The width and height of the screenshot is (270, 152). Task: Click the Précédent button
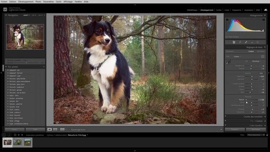(235, 130)
